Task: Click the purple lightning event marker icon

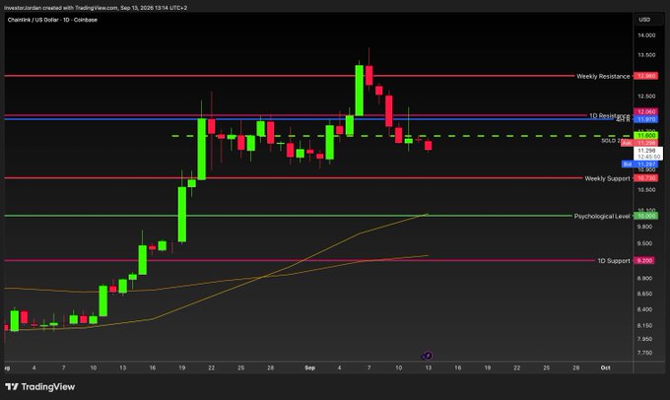Action: pos(427,356)
